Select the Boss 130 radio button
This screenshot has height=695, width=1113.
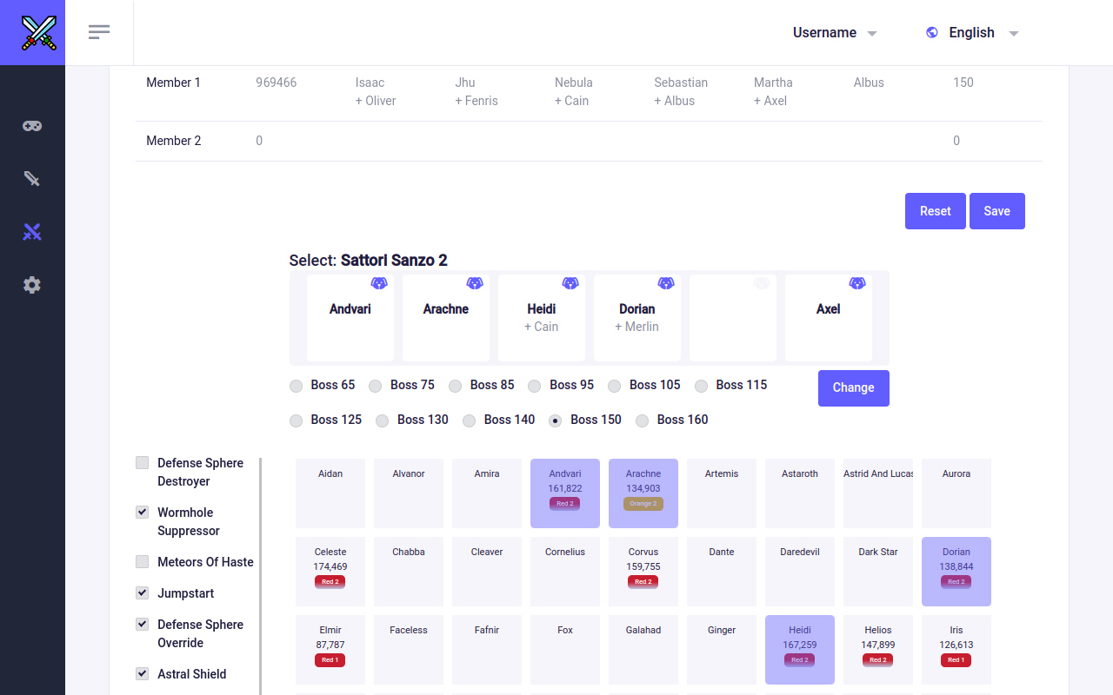tap(383, 420)
